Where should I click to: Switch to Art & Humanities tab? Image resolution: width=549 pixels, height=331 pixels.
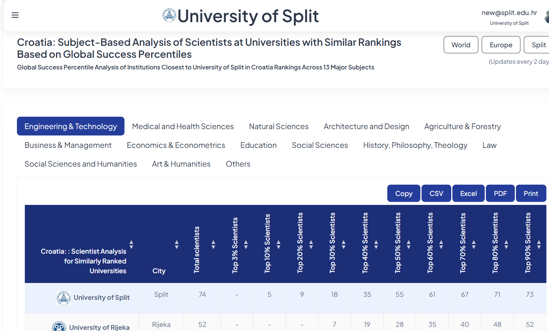181,164
